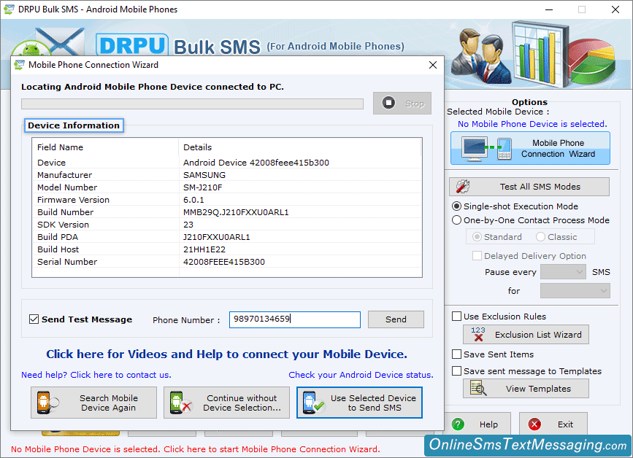Screen dimensions: 633x458
Task: Select One-by-One Contact Process Mode
Action: point(456,220)
